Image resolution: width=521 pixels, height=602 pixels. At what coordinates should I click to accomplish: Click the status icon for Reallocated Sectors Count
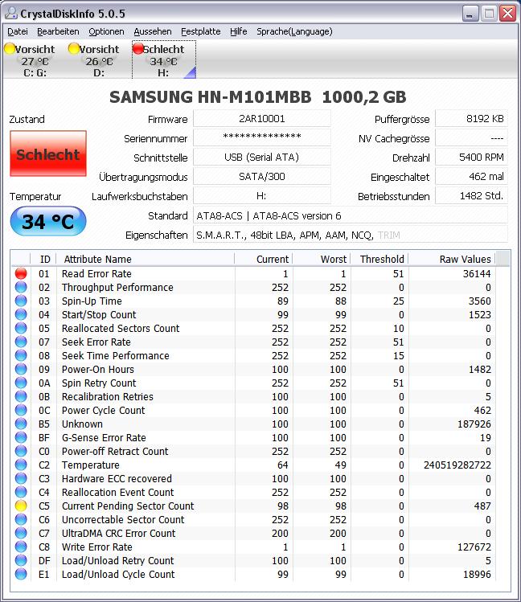coord(21,328)
